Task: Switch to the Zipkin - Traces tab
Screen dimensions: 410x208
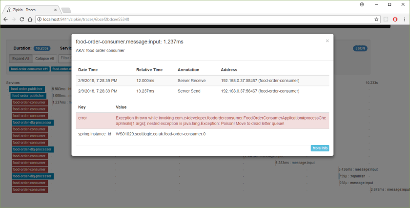Action: [29, 9]
